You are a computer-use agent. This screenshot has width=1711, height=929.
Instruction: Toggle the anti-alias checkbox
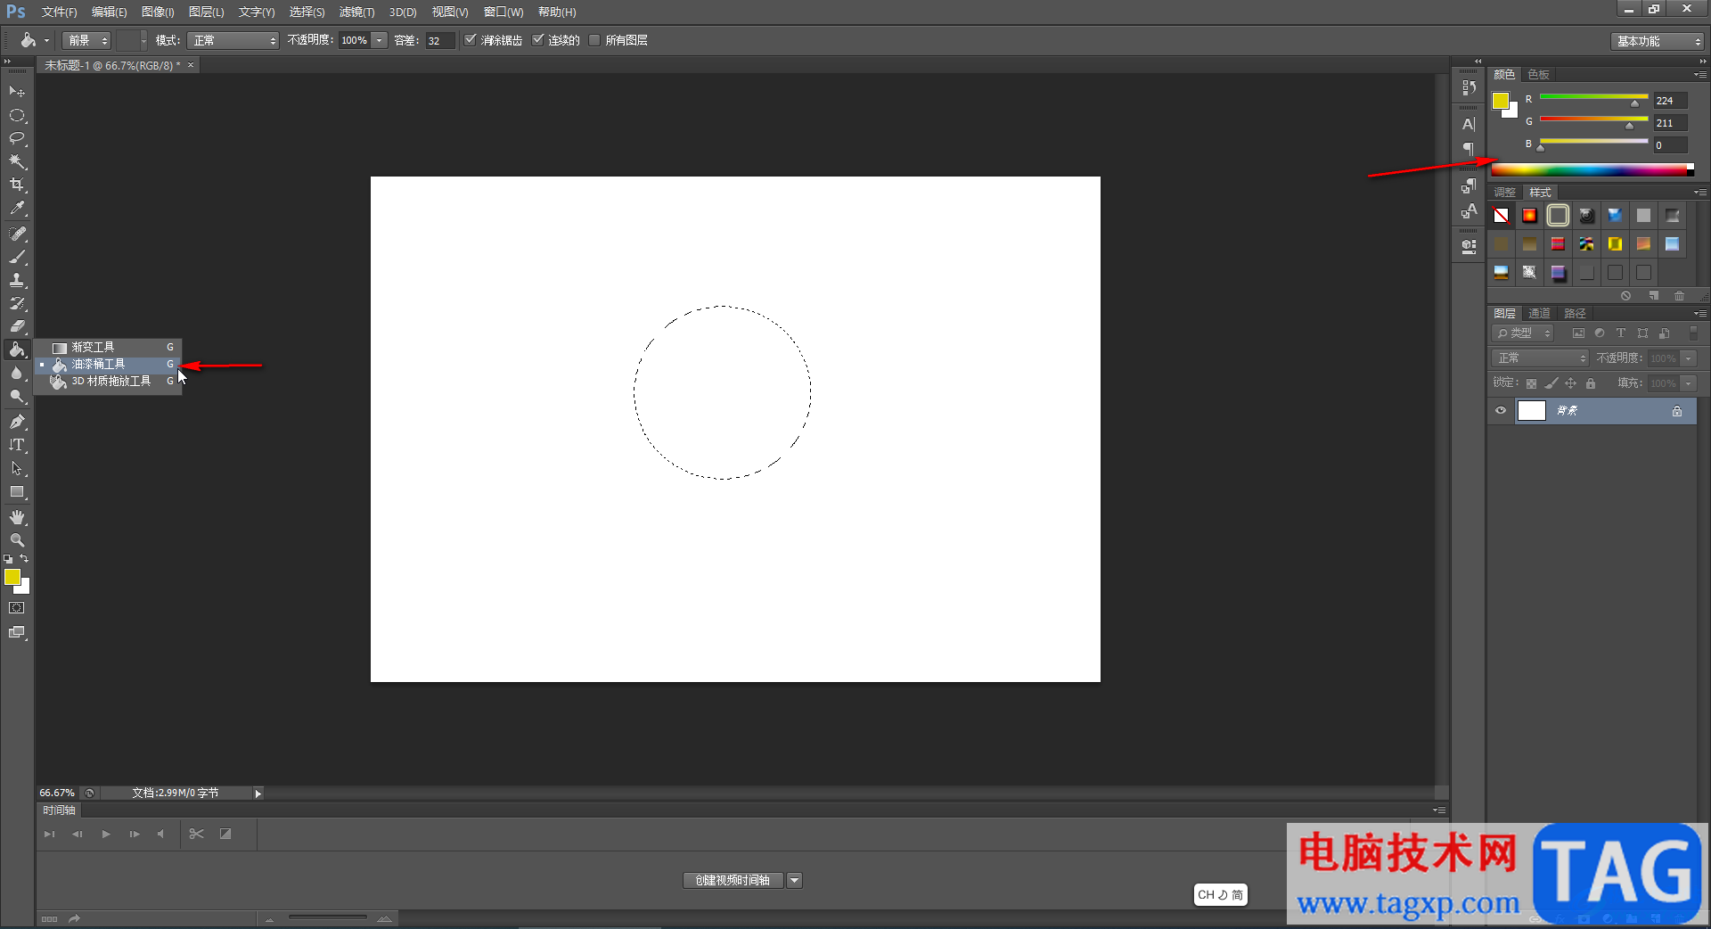coord(471,40)
